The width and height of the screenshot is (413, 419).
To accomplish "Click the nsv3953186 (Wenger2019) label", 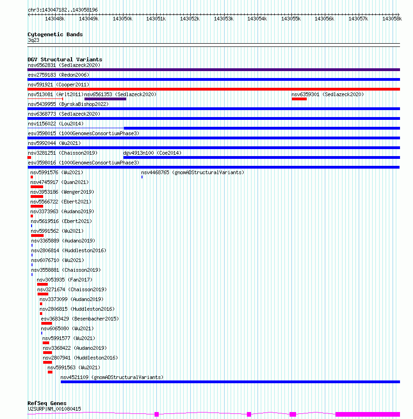I will coord(62,192).
